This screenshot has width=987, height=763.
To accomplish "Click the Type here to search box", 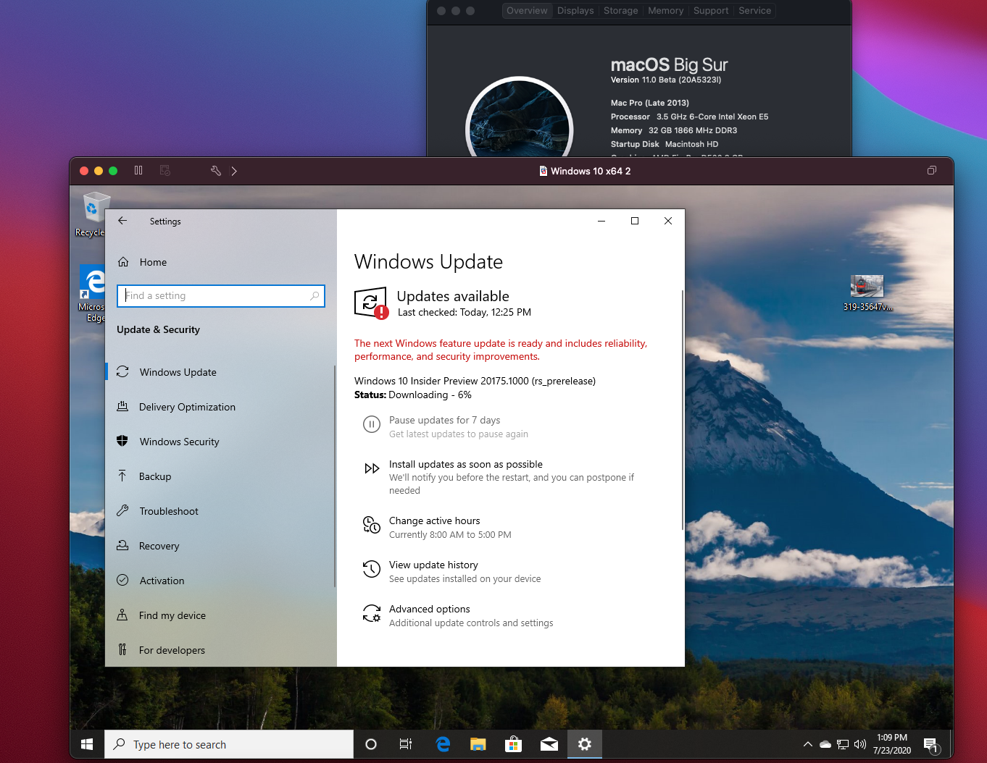I will [x=229, y=744].
